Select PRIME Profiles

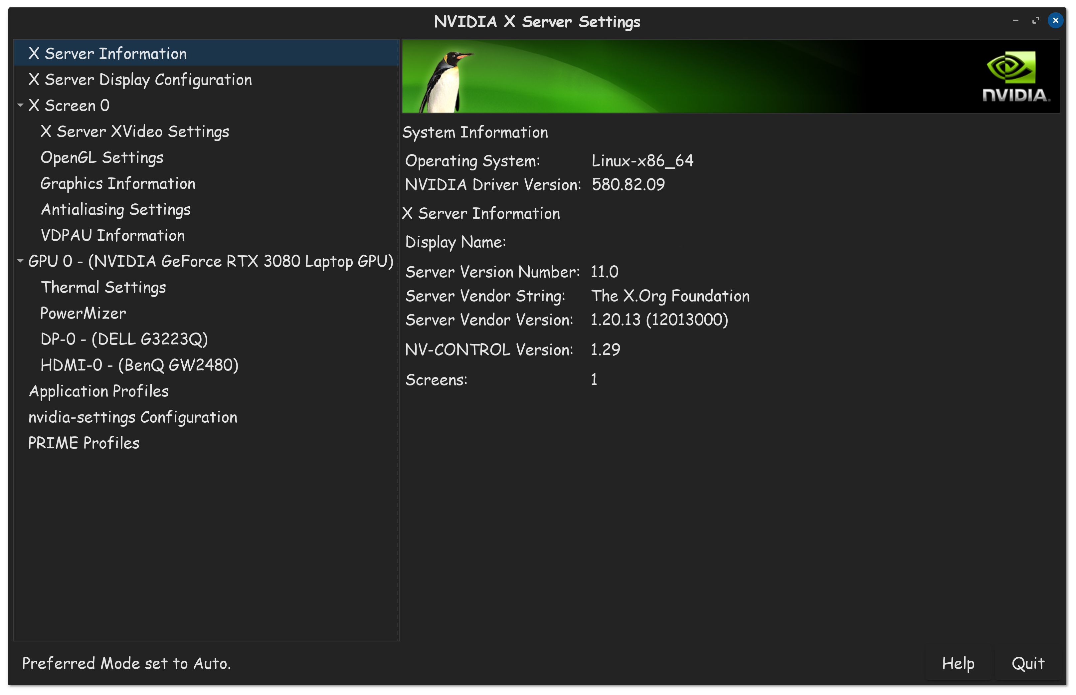click(84, 443)
